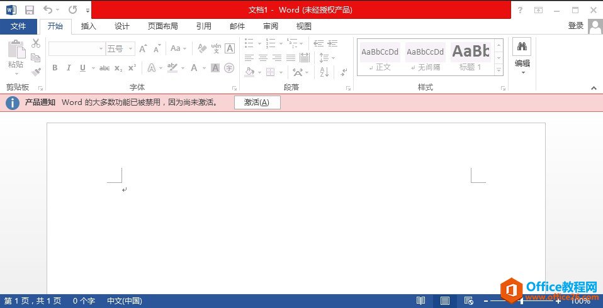Image resolution: width=603 pixels, height=308 pixels.
Task: Open the phonetic guide (wén) tool
Action: coord(216,48)
